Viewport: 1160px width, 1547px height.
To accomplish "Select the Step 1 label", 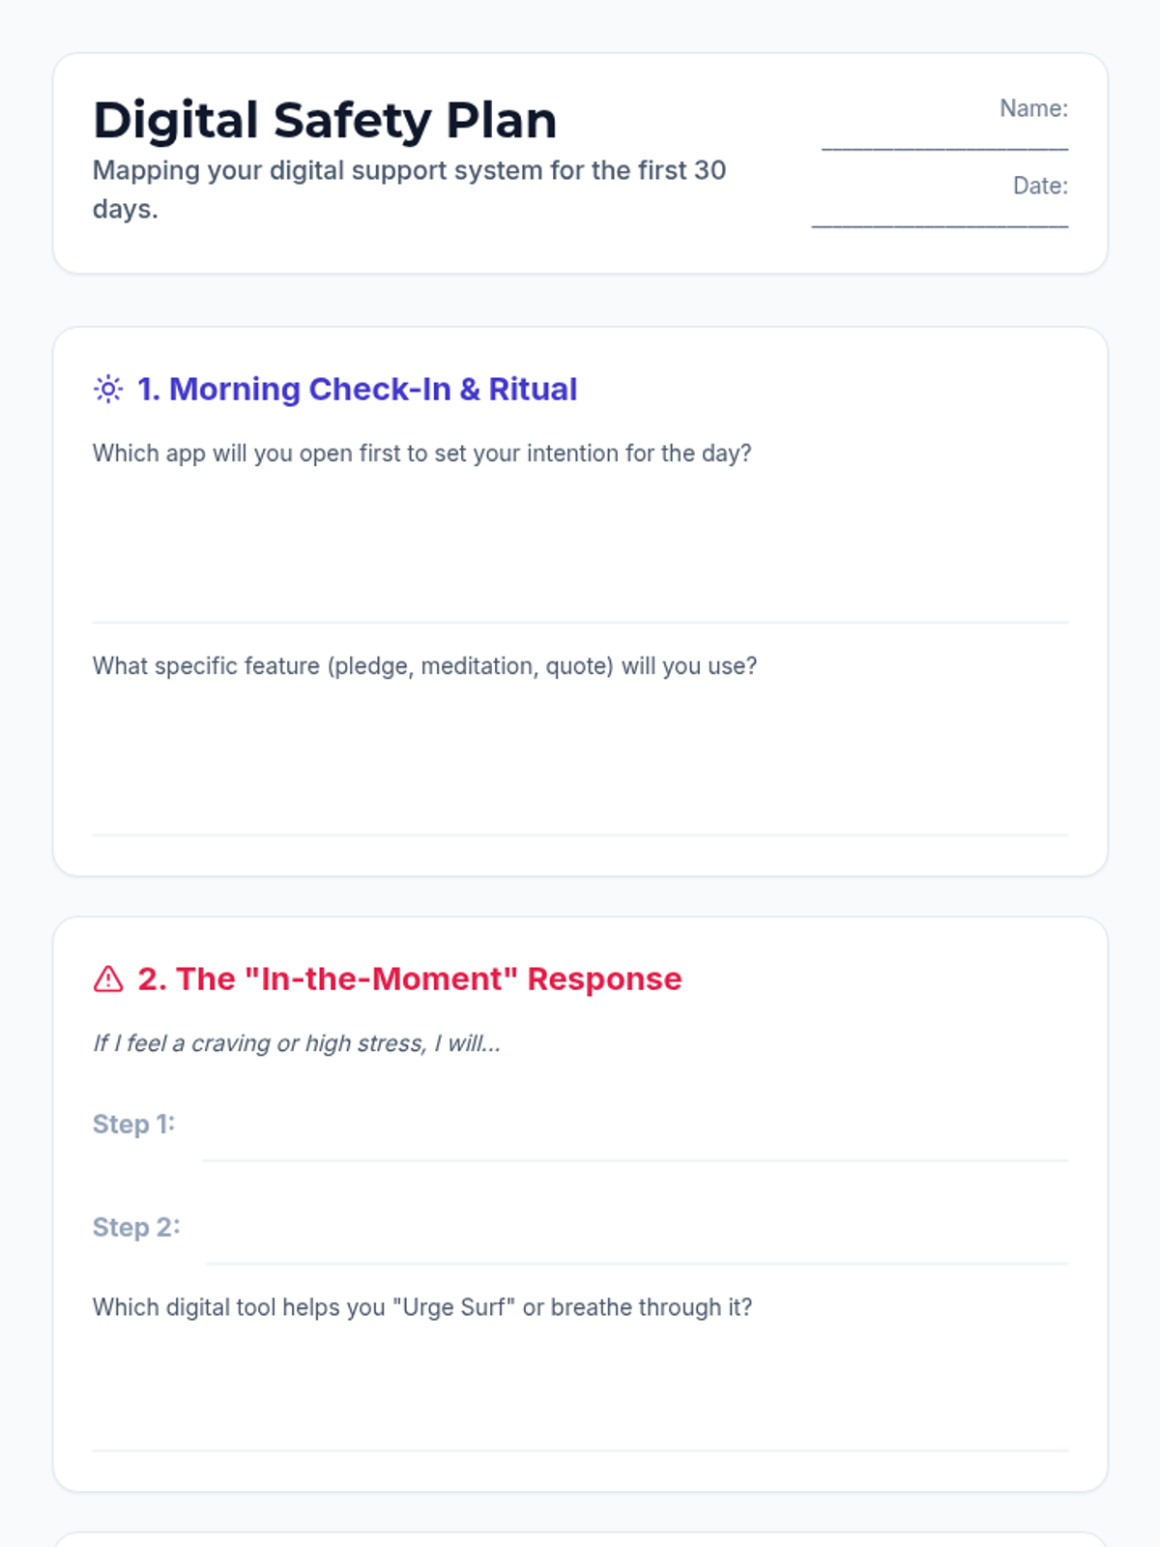I will (133, 1124).
